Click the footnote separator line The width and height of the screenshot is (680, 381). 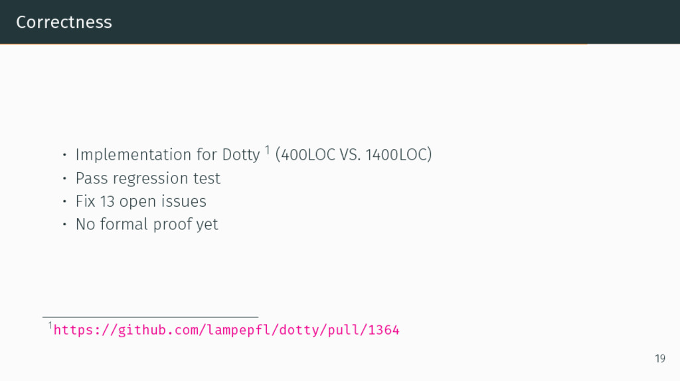pos(150,317)
